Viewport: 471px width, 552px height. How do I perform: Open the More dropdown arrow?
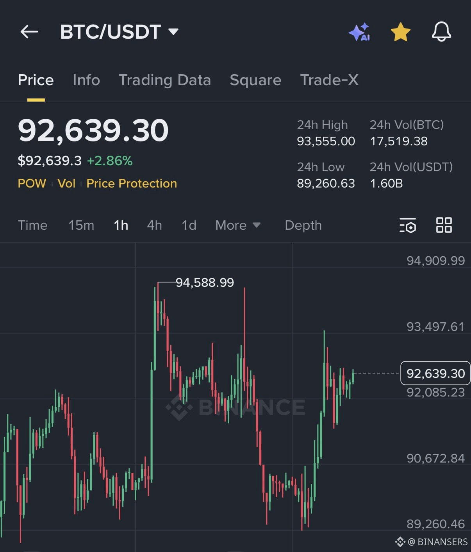(257, 225)
